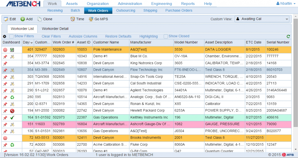This screenshot has height=158, width=298.
Task: Click the Clear Filters link
Action: (51, 36)
